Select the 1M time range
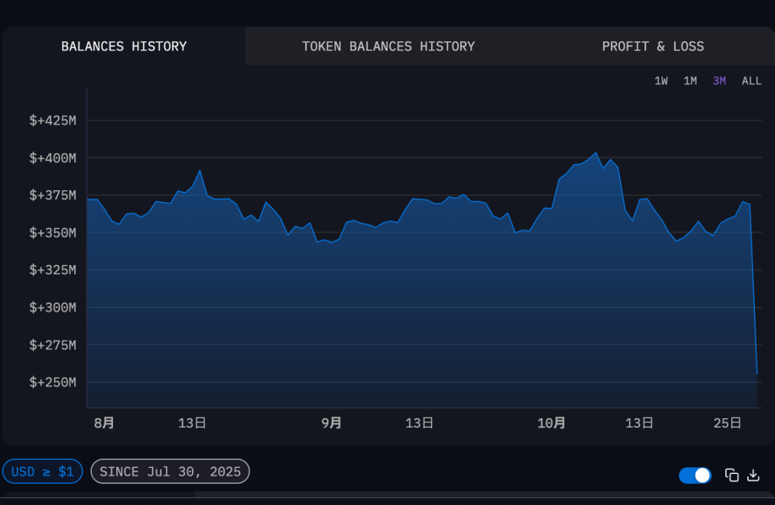The width and height of the screenshot is (775, 505). (x=690, y=81)
